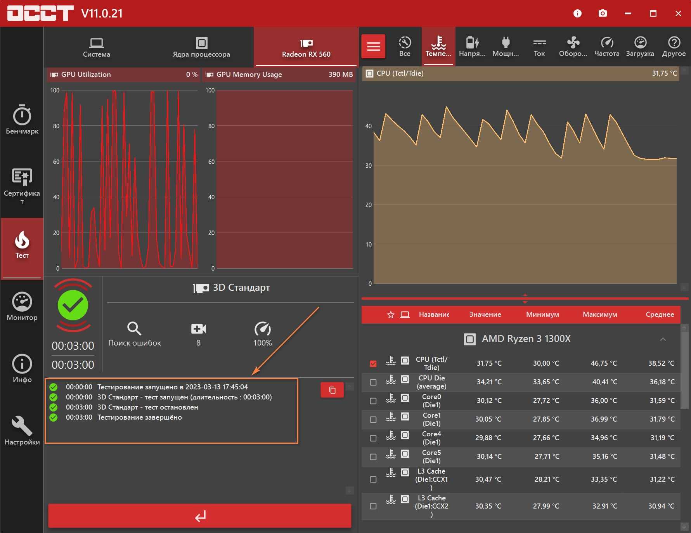Select the Мощность sensor filter
The width and height of the screenshot is (691, 533).
click(506, 47)
